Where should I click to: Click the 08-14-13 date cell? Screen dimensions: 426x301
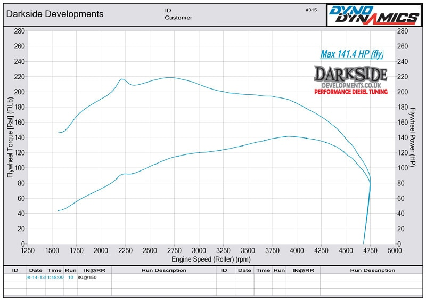[36, 278]
